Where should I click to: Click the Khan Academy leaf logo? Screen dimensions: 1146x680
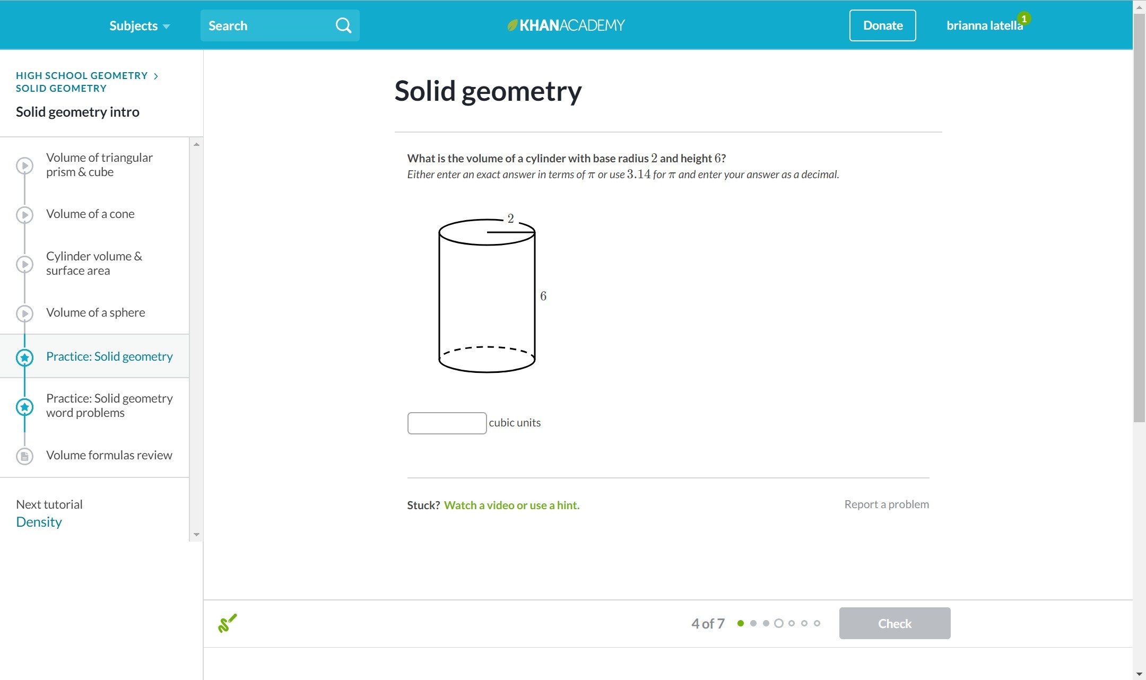[512, 25]
